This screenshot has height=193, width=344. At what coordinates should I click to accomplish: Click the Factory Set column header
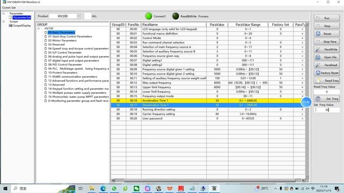pyautogui.click(x=281, y=25)
